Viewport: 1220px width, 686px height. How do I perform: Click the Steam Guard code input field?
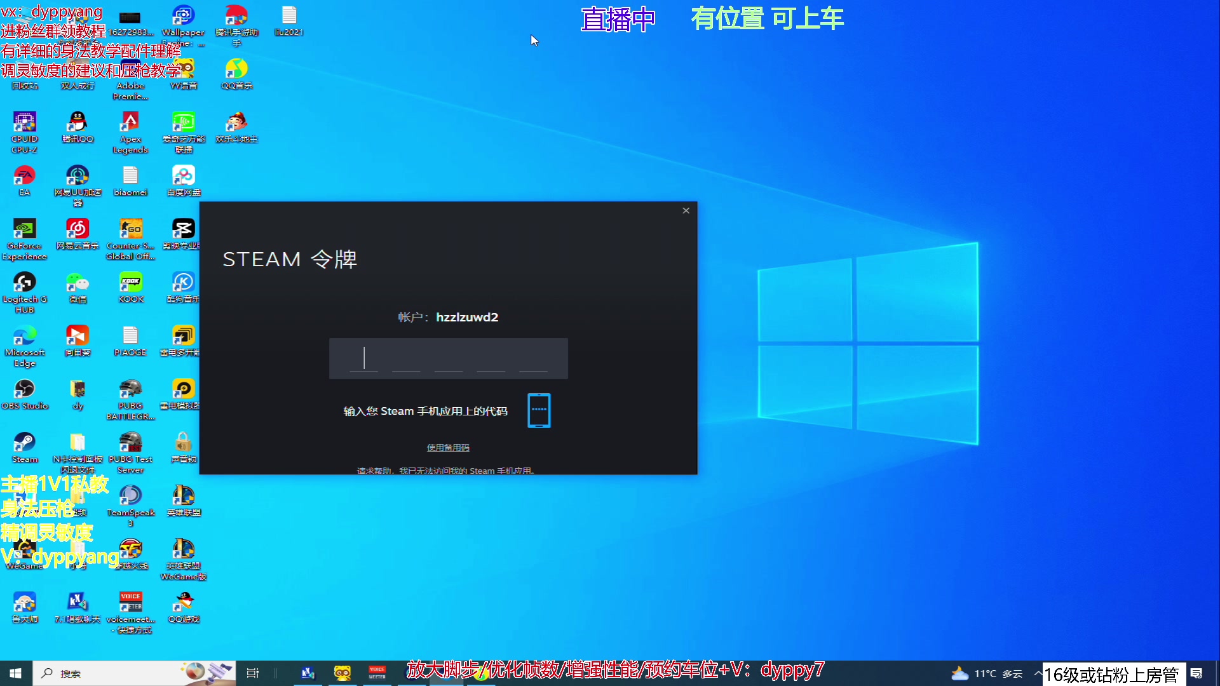[448, 358]
